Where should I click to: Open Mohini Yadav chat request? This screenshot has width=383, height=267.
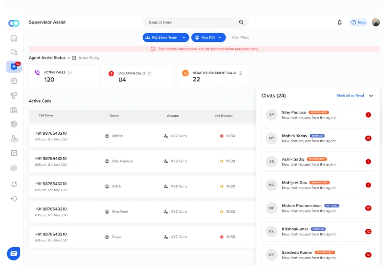[x=318, y=138]
